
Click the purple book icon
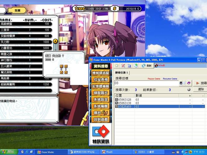pyautogui.click(x=189, y=83)
